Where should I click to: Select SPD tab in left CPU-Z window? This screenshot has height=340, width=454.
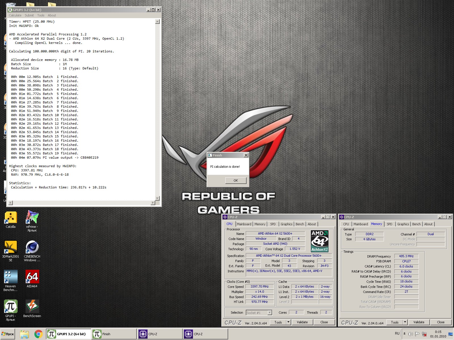click(273, 224)
